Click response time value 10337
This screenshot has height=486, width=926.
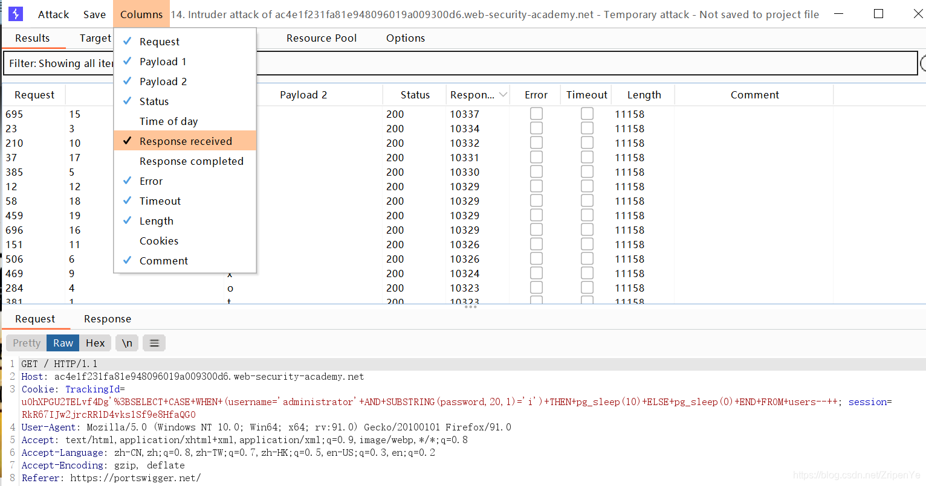point(464,114)
